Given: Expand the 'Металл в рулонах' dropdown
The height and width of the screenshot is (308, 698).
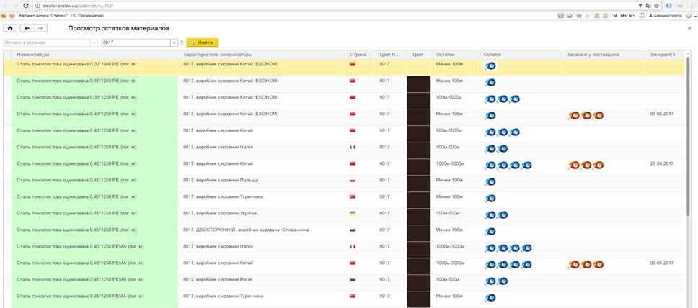Looking at the screenshot, I should (x=92, y=43).
